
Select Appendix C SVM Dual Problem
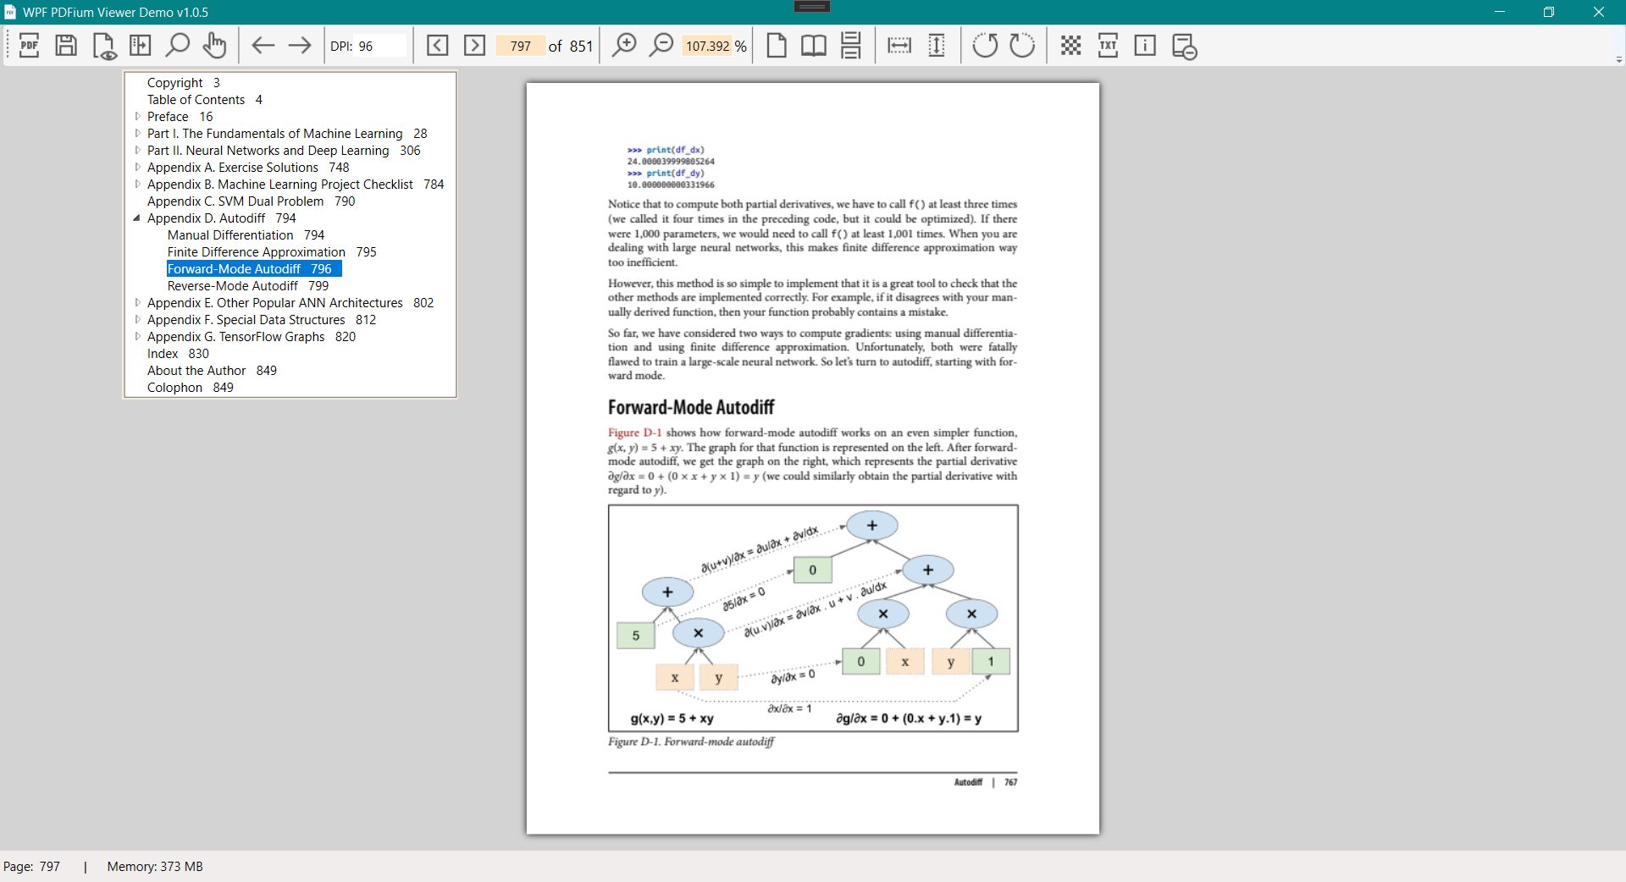click(x=252, y=201)
